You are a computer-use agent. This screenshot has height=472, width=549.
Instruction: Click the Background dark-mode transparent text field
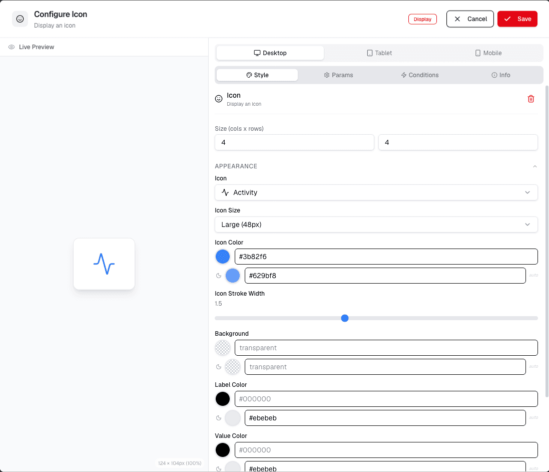click(x=385, y=367)
